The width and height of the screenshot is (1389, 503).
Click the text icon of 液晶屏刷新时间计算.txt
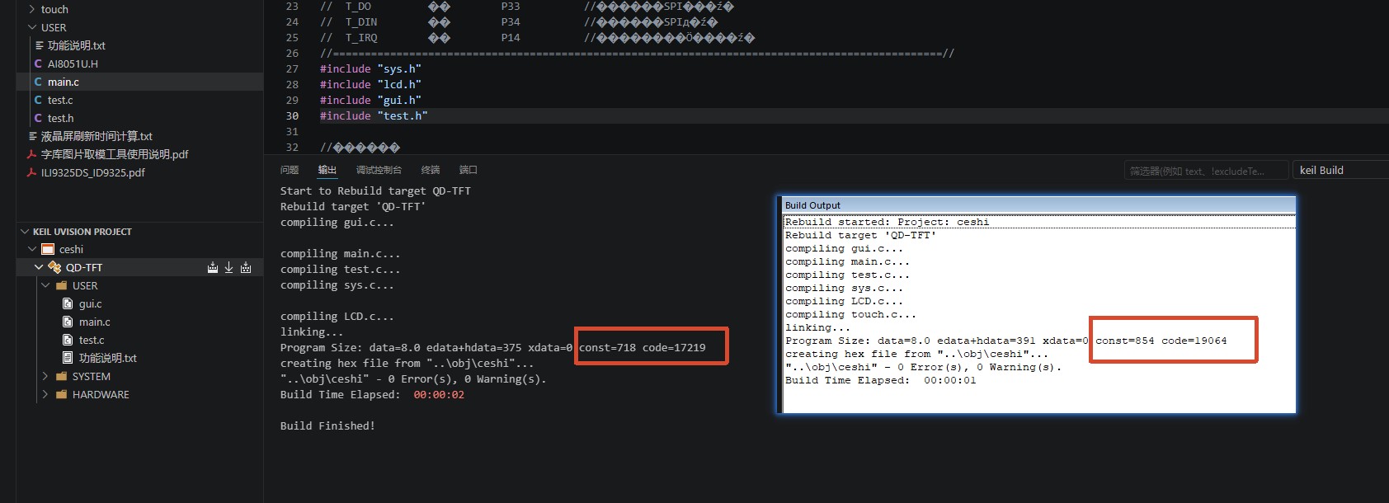tap(33, 136)
